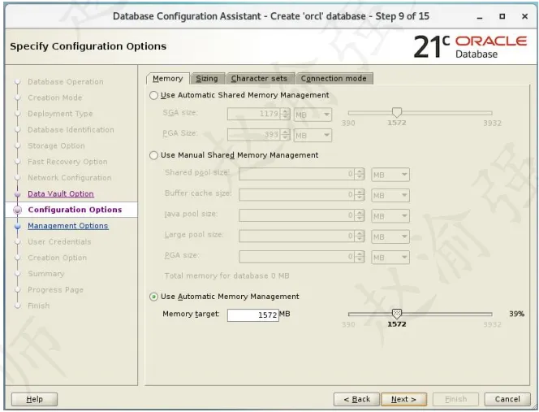Click the Creation Option step
Image resolution: width=539 pixels, height=412 pixels.
pyautogui.click(x=58, y=258)
